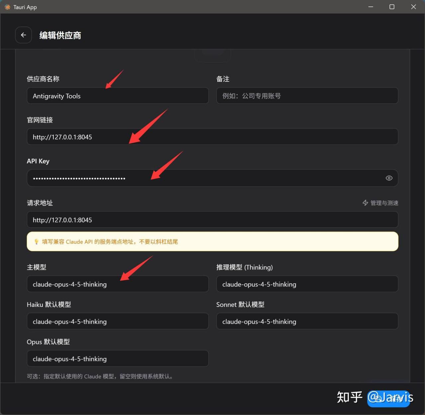
Task: Click the Sonnet 默认模型 field
Action: pyautogui.click(x=307, y=322)
